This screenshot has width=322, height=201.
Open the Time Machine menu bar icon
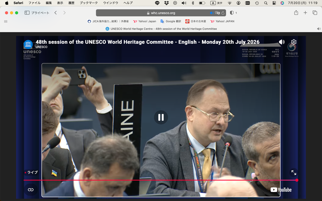coord(257,3)
